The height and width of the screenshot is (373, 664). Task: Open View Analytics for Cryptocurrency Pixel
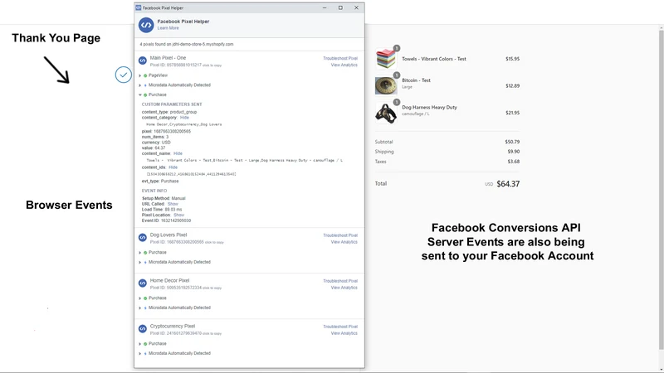click(x=344, y=334)
